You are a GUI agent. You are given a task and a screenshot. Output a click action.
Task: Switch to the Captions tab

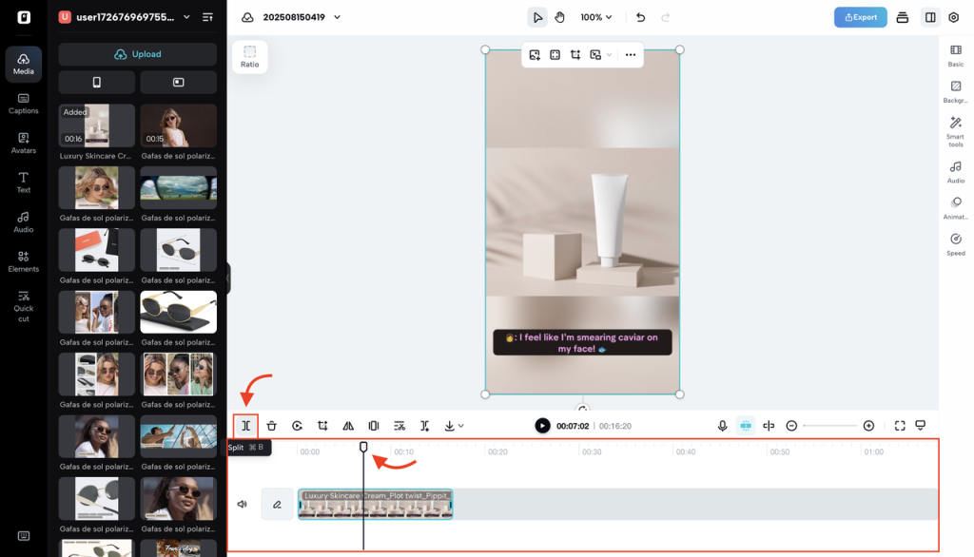click(23, 103)
